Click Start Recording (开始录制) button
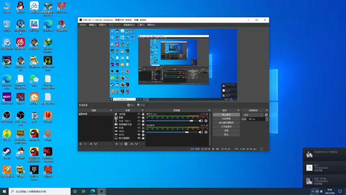 226,119
